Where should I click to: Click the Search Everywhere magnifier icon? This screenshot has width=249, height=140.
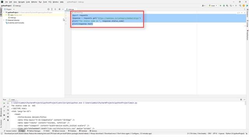click(240, 5)
